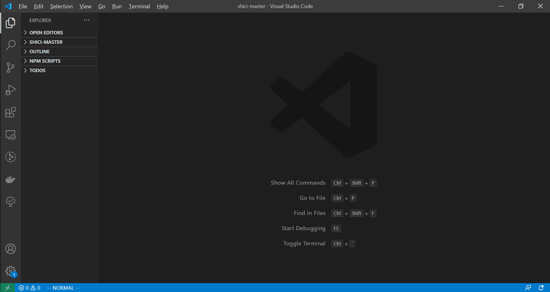The width and height of the screenshot is (550, 292).
Task: Expand the SHICI-MASTER folder section
Action: pyautogui.click(x=60, y=42)
